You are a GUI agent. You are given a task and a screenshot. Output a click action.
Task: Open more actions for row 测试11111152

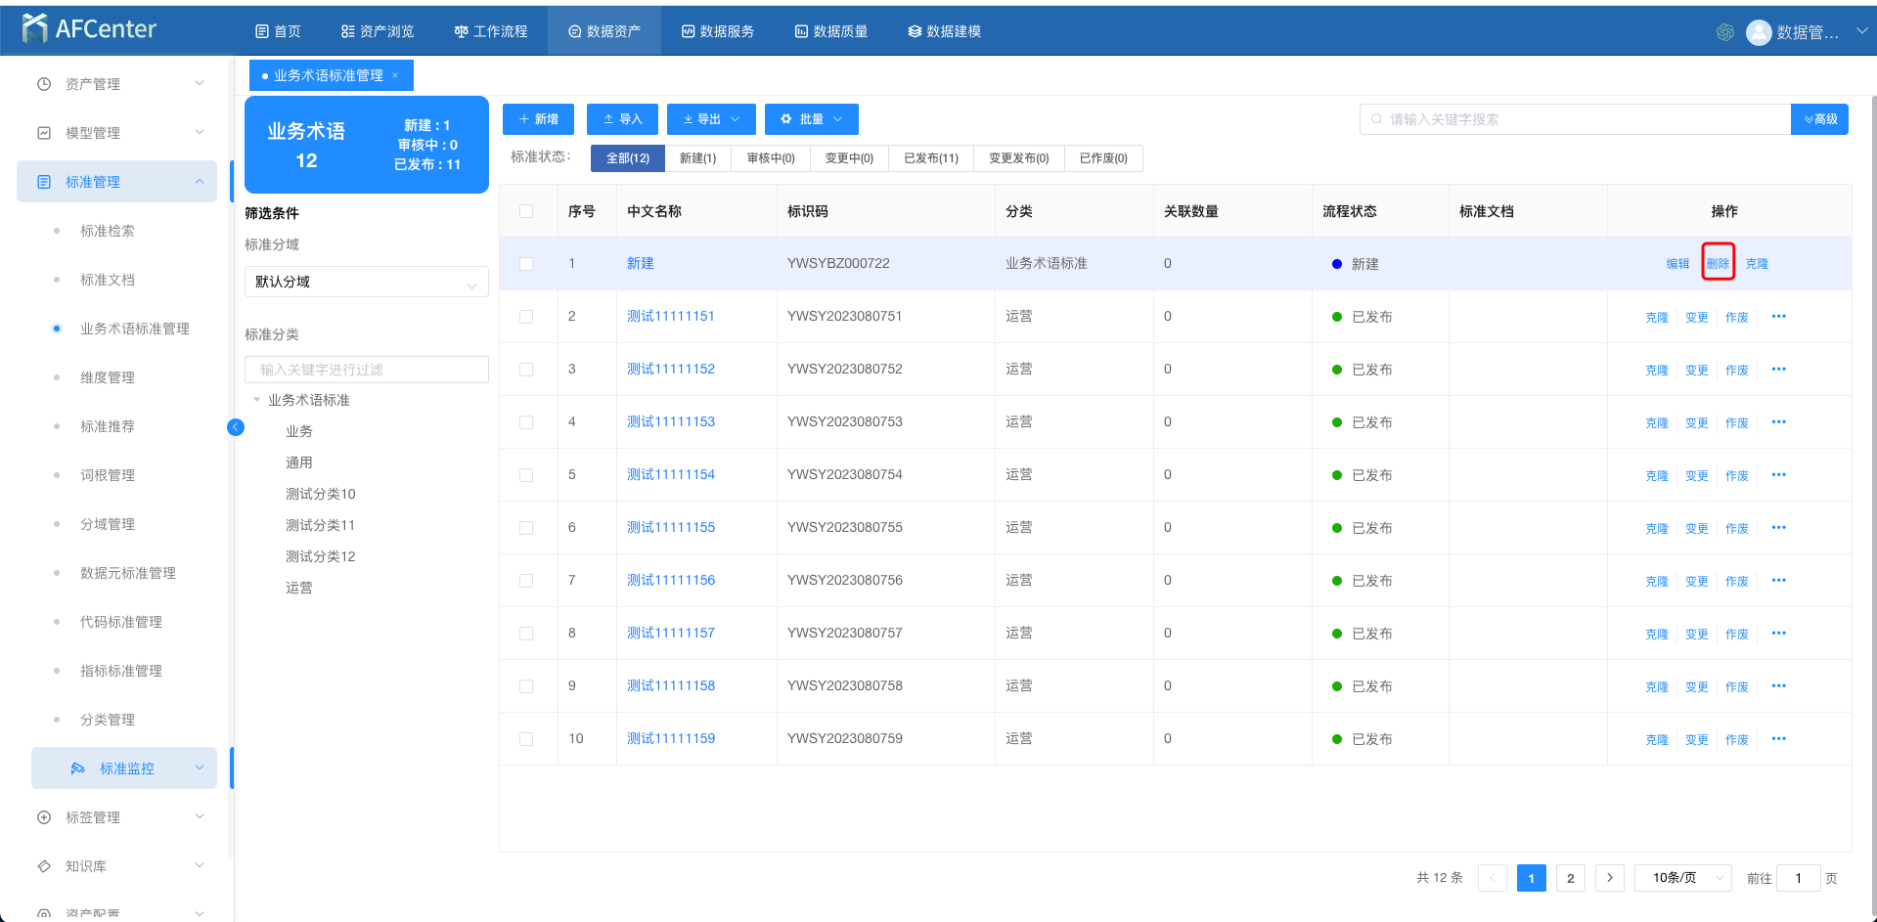point(1778,369)
